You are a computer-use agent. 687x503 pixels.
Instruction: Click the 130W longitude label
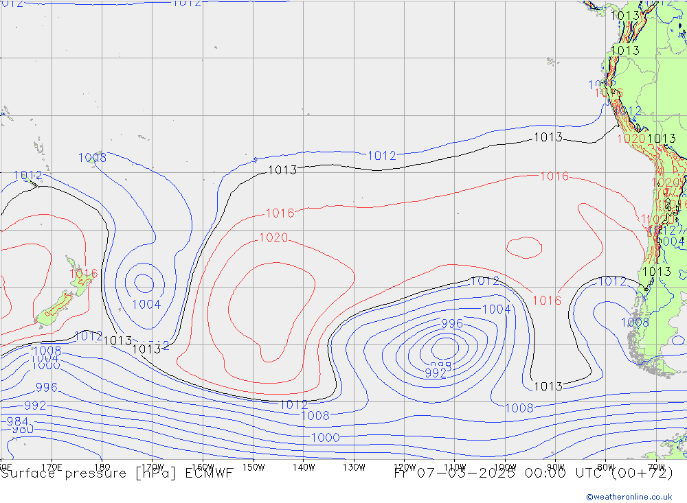(x=354, y=467)
